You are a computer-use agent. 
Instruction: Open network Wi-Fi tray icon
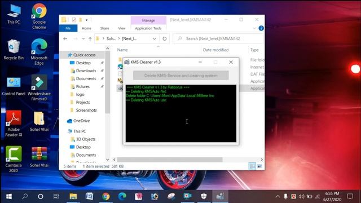(x=318, y=196)
